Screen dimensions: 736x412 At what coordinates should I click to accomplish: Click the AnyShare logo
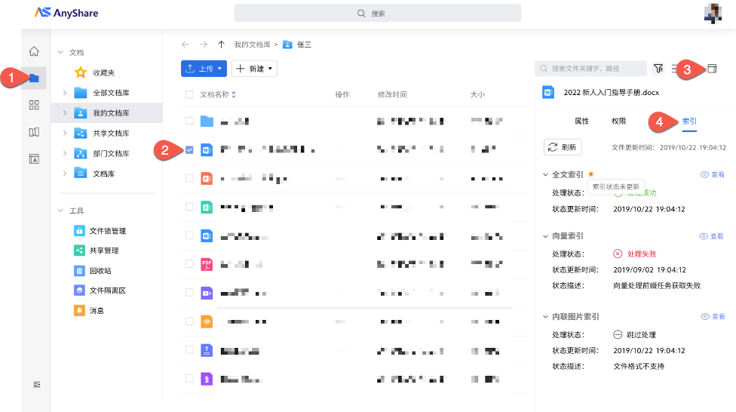point(66,13)
